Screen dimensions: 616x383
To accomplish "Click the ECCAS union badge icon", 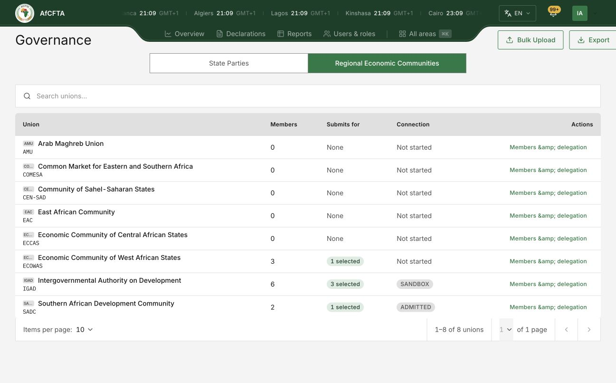I will (28, 235).
